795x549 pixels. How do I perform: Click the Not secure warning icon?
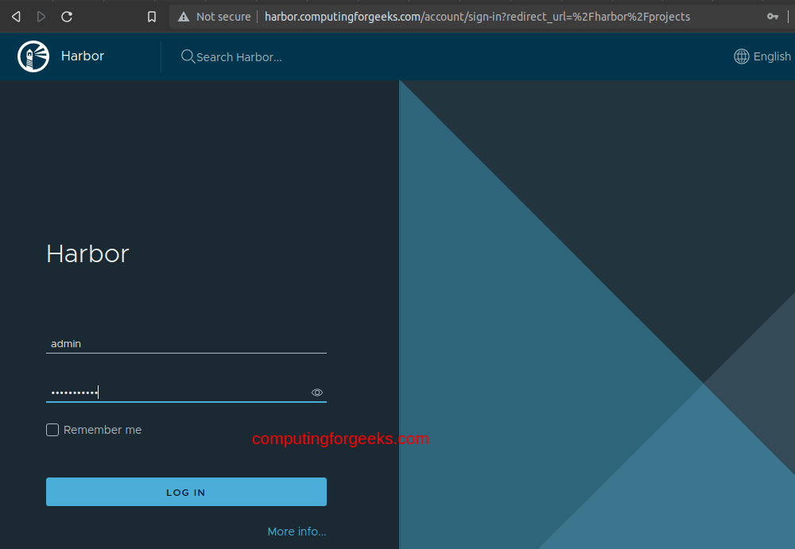pos(184,17)
